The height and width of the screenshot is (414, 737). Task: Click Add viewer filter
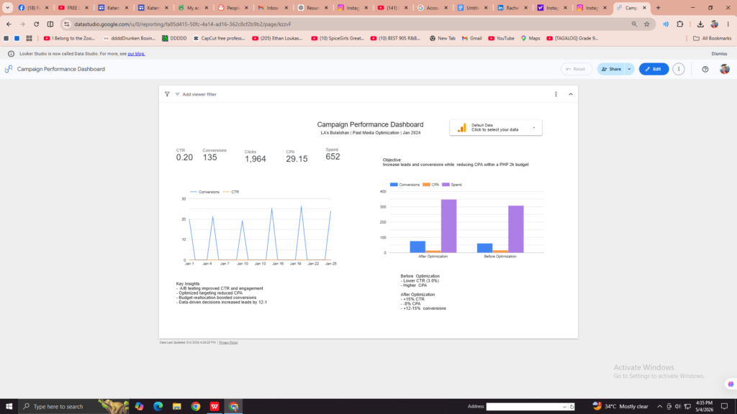pos(196,94)
